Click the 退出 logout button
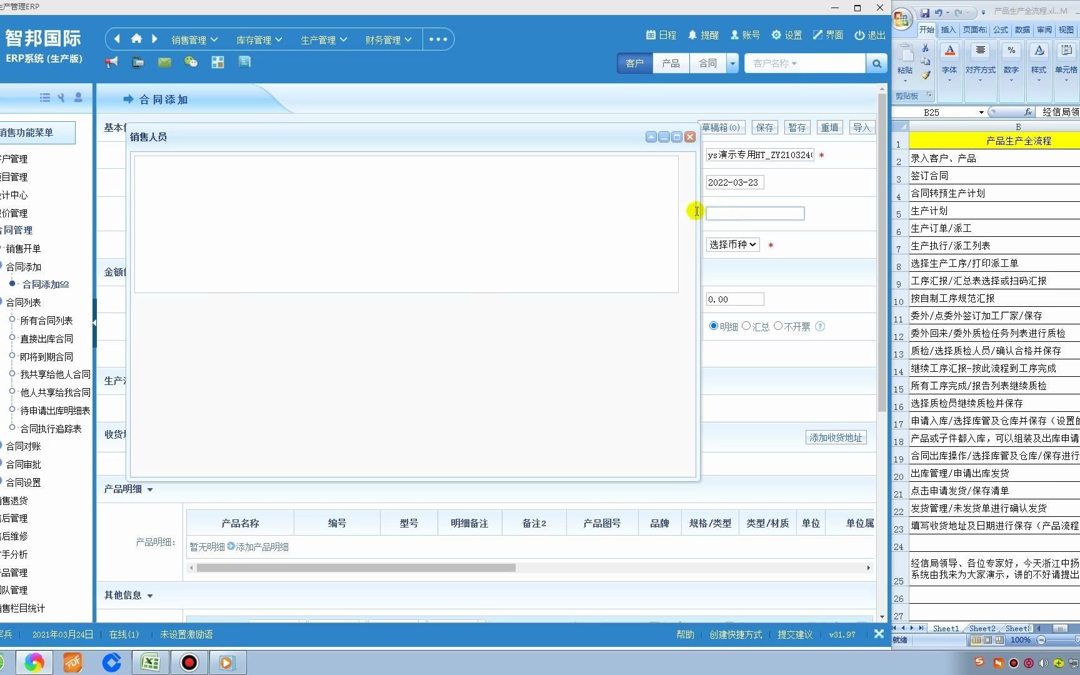 click(x=870, y=35)
